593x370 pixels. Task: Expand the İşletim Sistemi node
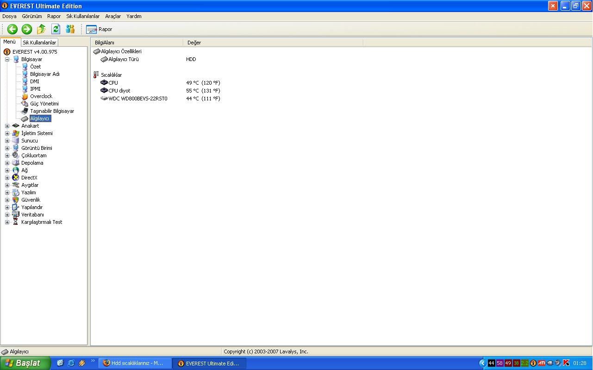point(7,133)
